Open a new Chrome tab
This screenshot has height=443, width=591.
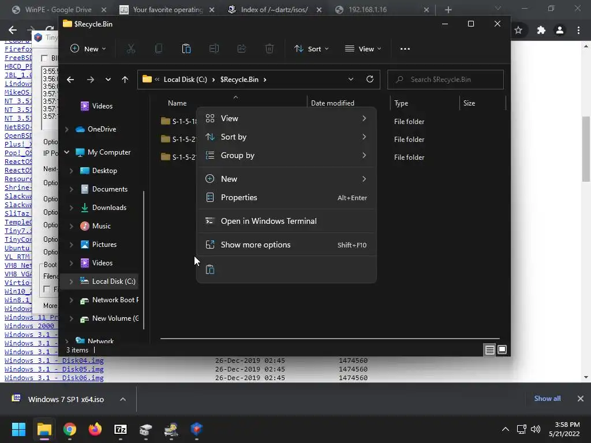click(x=448, y=10)
